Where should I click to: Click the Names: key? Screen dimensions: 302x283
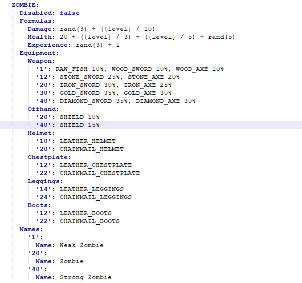[31, 229]
